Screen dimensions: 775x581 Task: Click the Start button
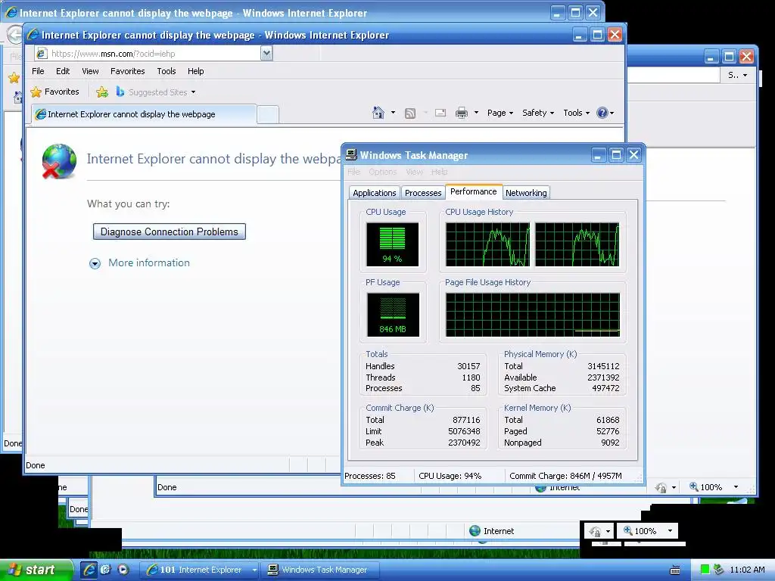(36, 570)
